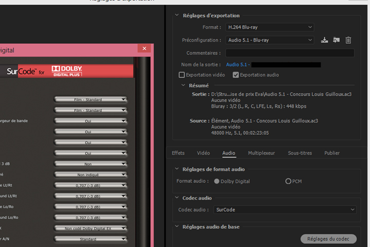Toggle the Exportation audio checkbox
370x247 pixels.
coord(236,75)
